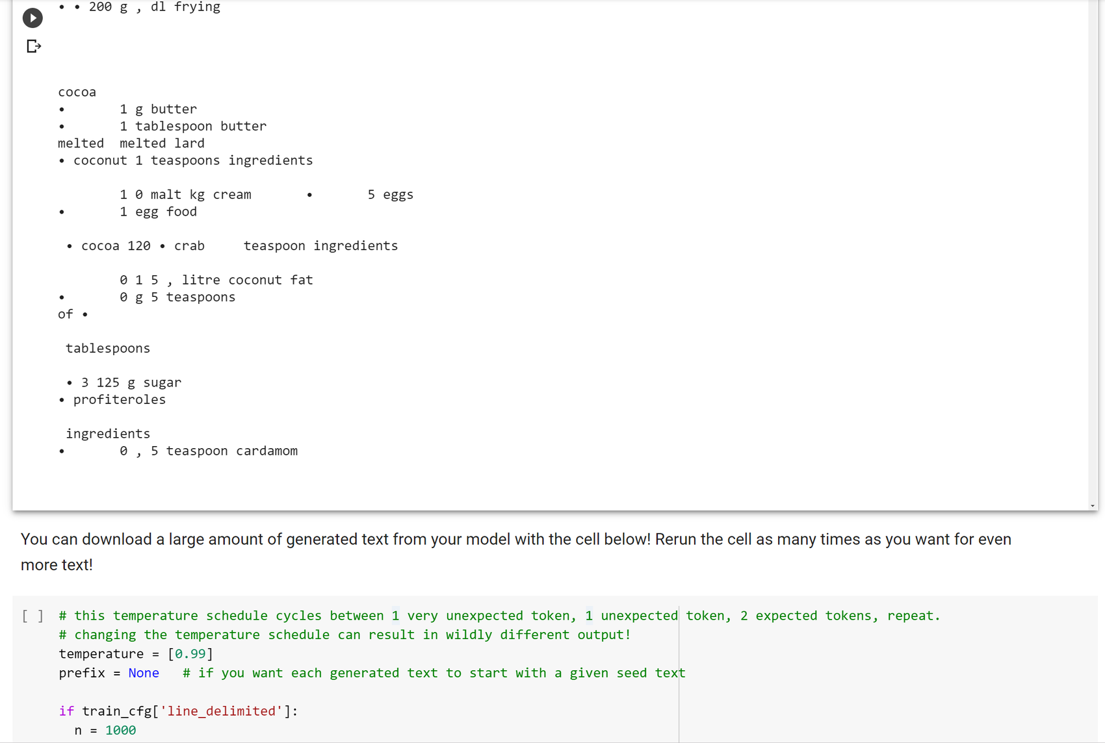Click the output line '0 g 5 teaspoons'
The image size is (1105, 743).
tap(177, 297)
